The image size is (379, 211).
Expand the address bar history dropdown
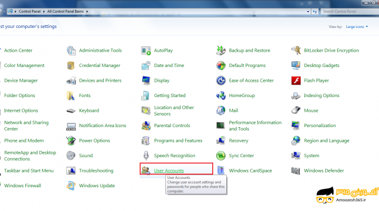[x=308, y=12]
